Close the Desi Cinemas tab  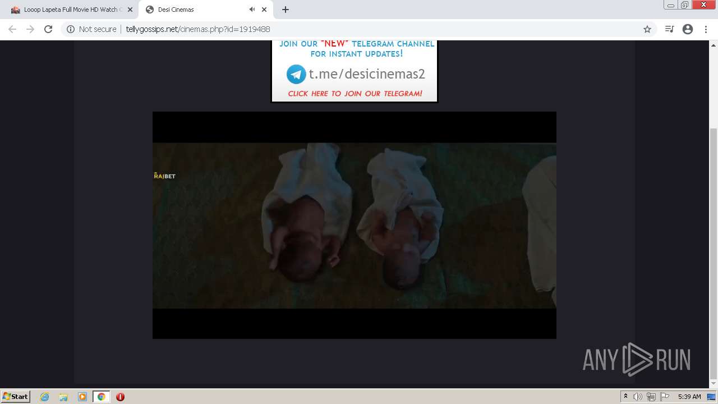[x=264, y=10]
